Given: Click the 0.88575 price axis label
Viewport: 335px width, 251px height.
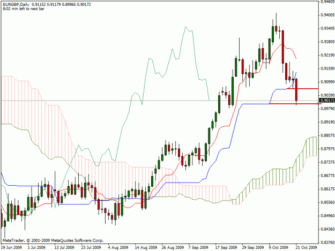Looking at the screenshot, I should point(327,135).
